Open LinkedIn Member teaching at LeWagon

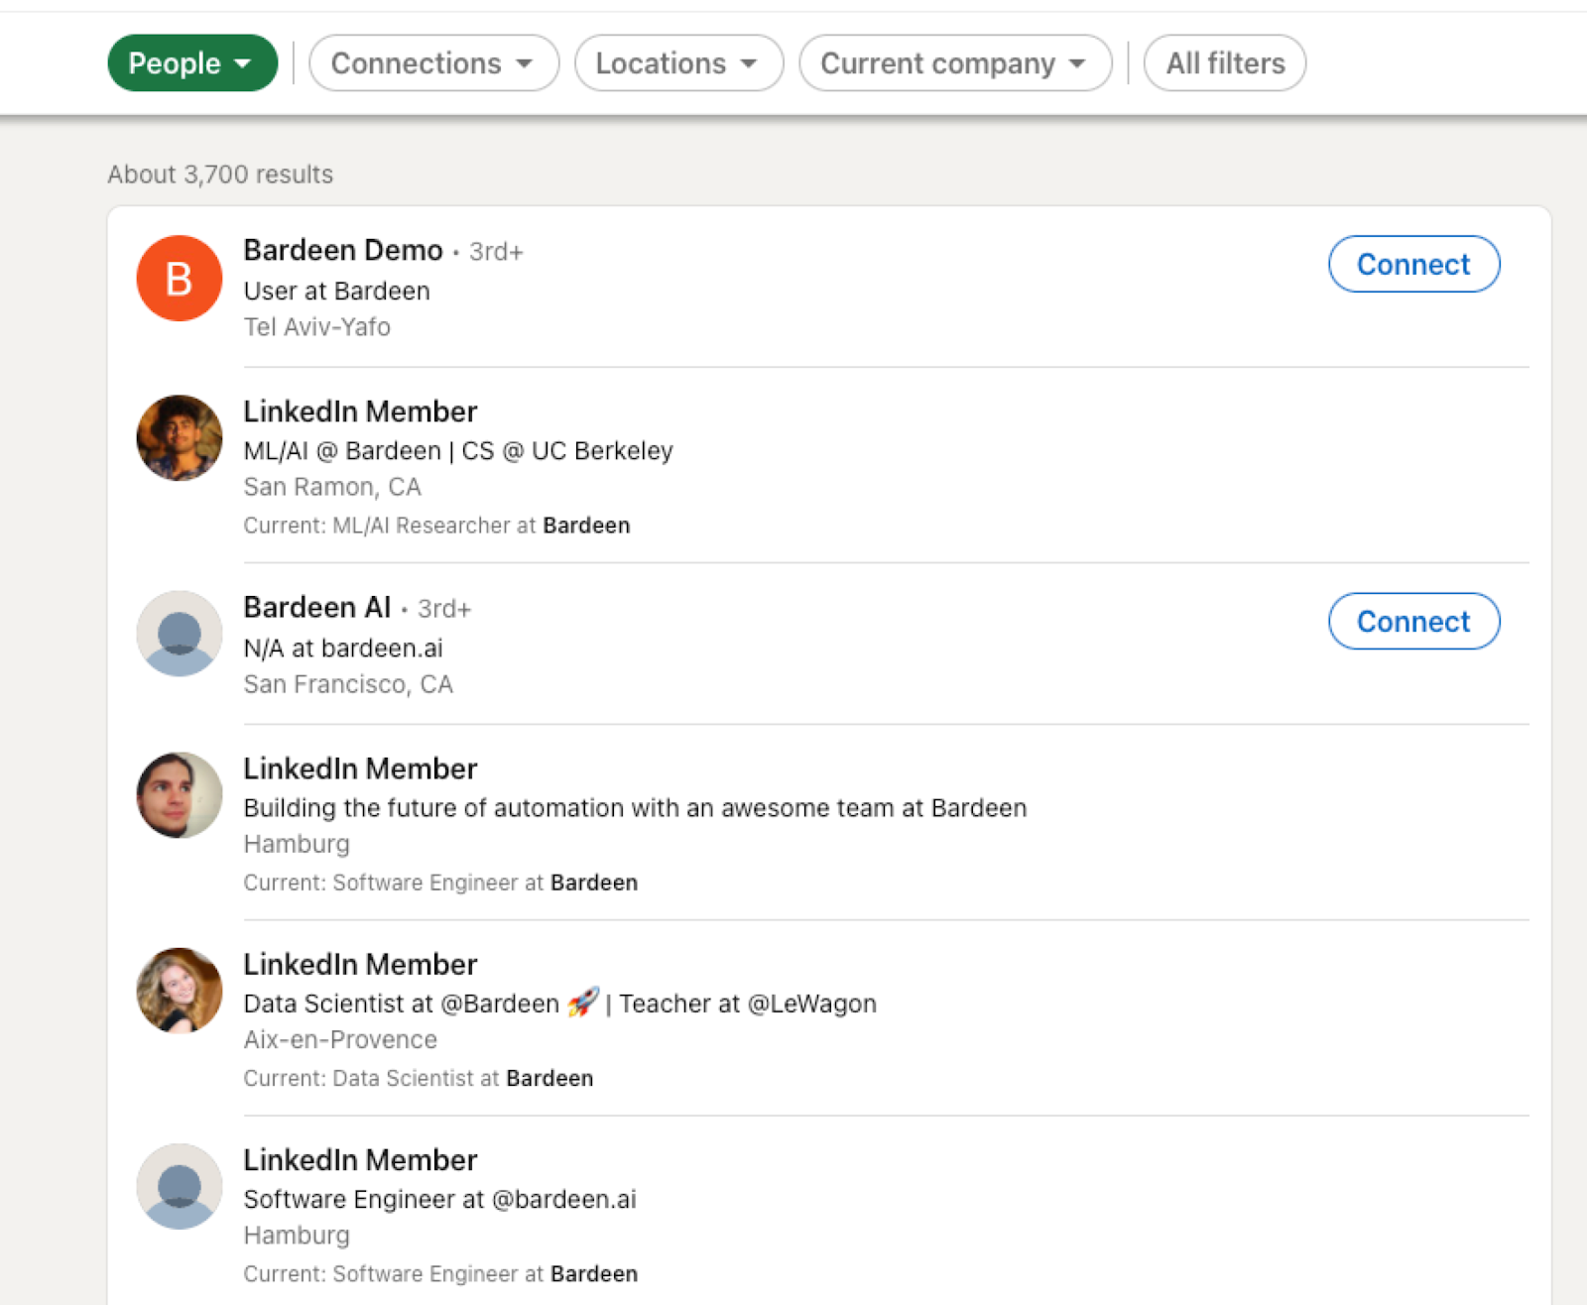tap(361, 964)
